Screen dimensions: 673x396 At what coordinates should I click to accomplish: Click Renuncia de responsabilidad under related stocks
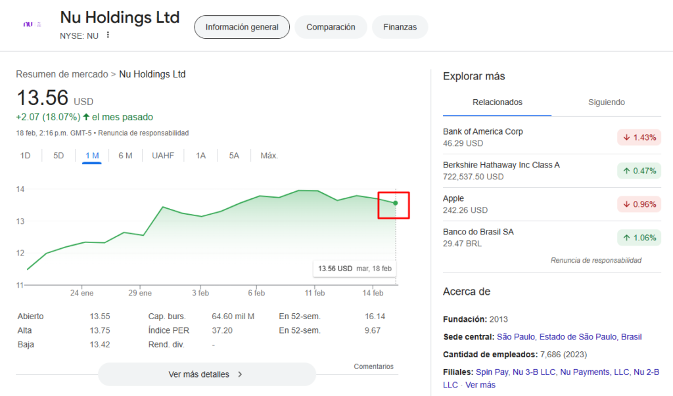[x=595, y=261]
